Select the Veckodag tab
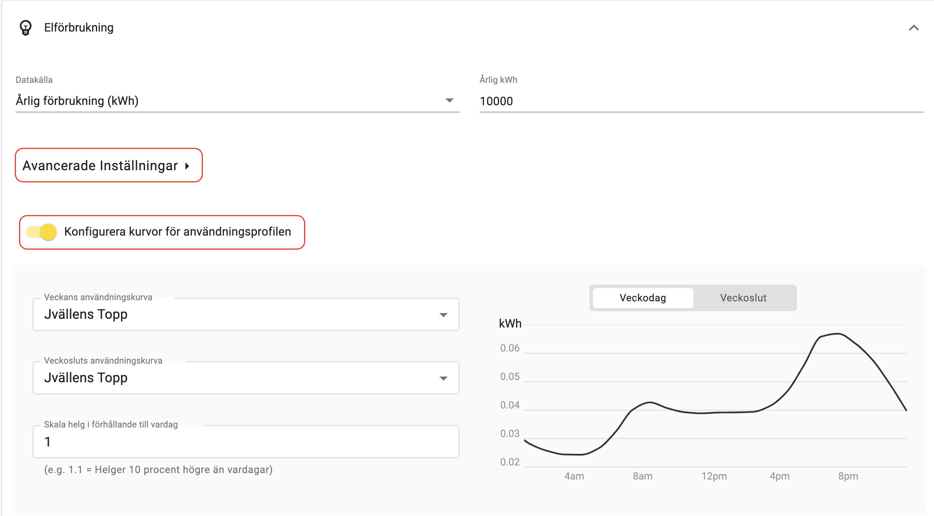Screen dimensions: 934x516 [x=643, y=298]
